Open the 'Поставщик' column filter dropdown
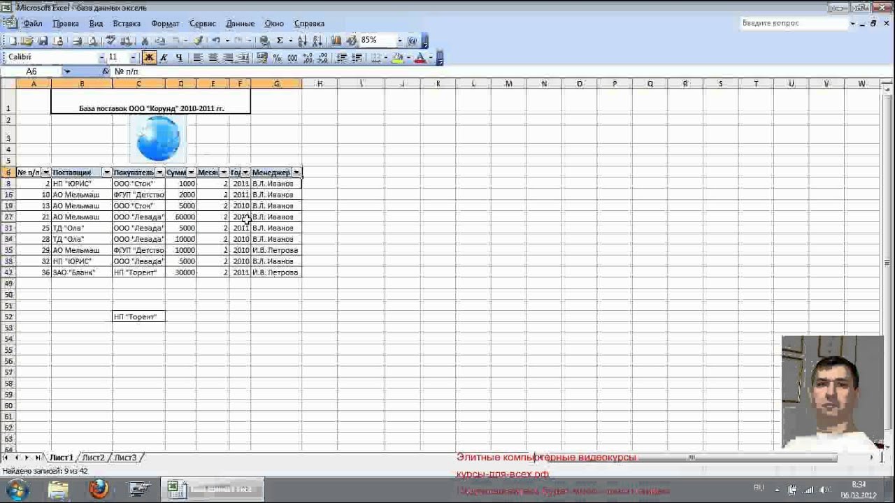The width and height of the screenshot is (895, 503). click(x=107, y=173)
